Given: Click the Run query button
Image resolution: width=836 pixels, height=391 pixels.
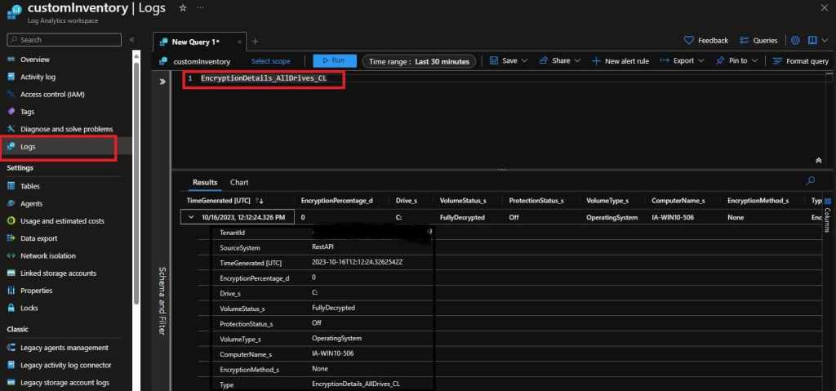Looking at the screenshot, I should tap(335, 60).
